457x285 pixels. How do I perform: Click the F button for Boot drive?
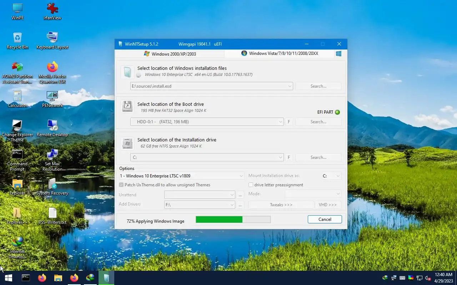[289, 122]
